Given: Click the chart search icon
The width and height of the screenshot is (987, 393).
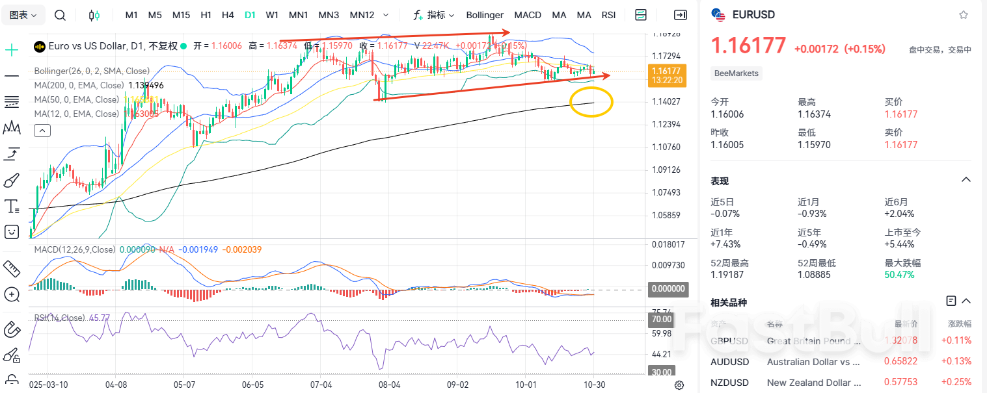Looking at the screenshot, I should 60,14.
